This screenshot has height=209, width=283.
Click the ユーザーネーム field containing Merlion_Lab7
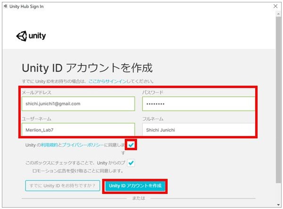[x=78, y=129]
